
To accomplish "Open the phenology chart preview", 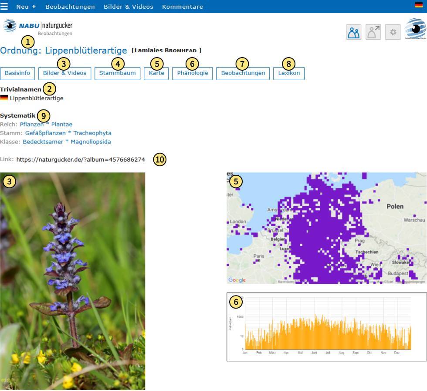I will pos(326,327).
